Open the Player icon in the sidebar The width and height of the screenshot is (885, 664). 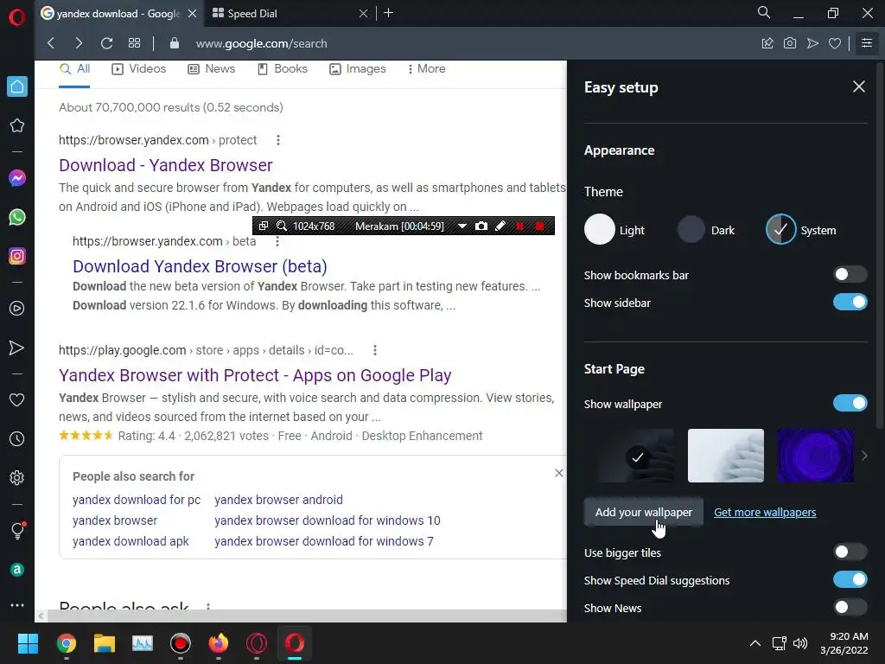tap(17, 309)
